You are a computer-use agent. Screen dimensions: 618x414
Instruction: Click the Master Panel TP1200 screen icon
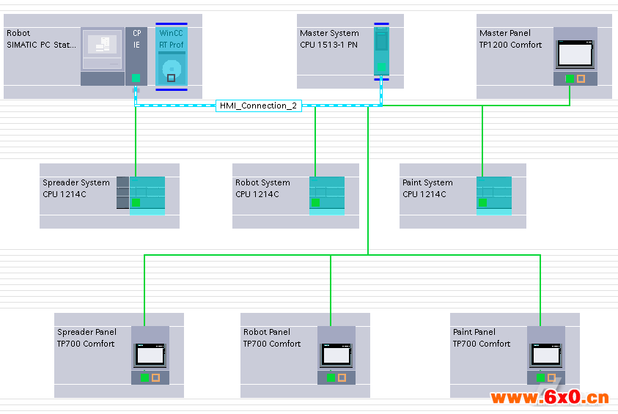tap(575, 53)
